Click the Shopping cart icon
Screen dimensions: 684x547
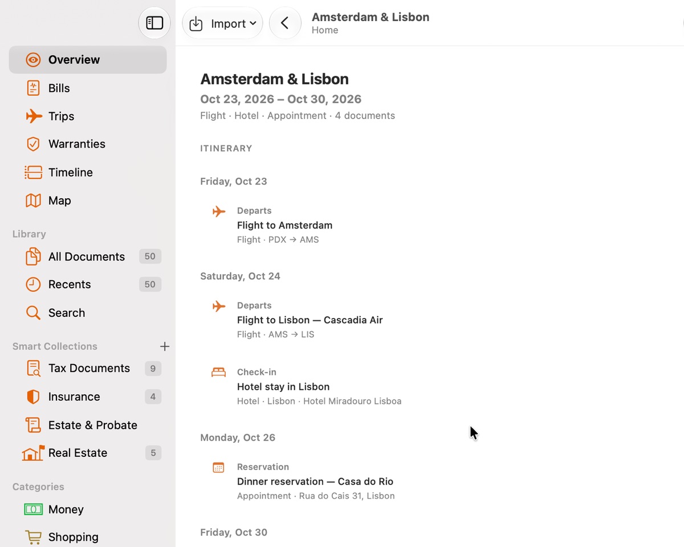coord(34,537)
